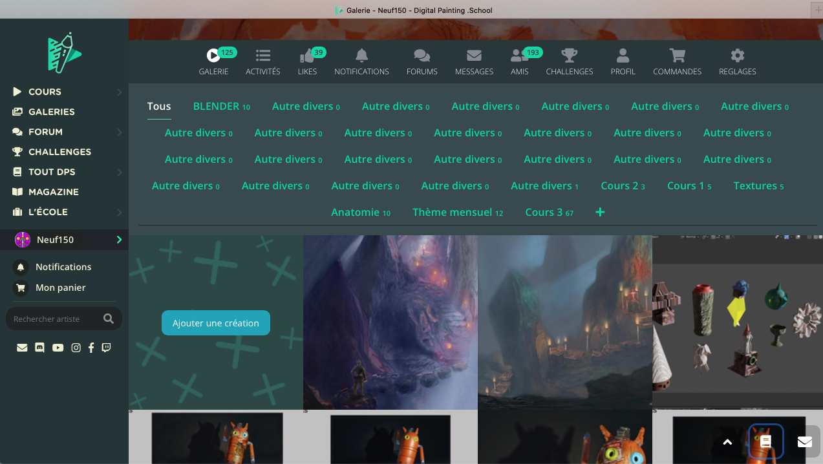The height and width of the screenshot is (464, 823).
Task: Open the Discord icon in the sidebar
Action: click(40, 348)
